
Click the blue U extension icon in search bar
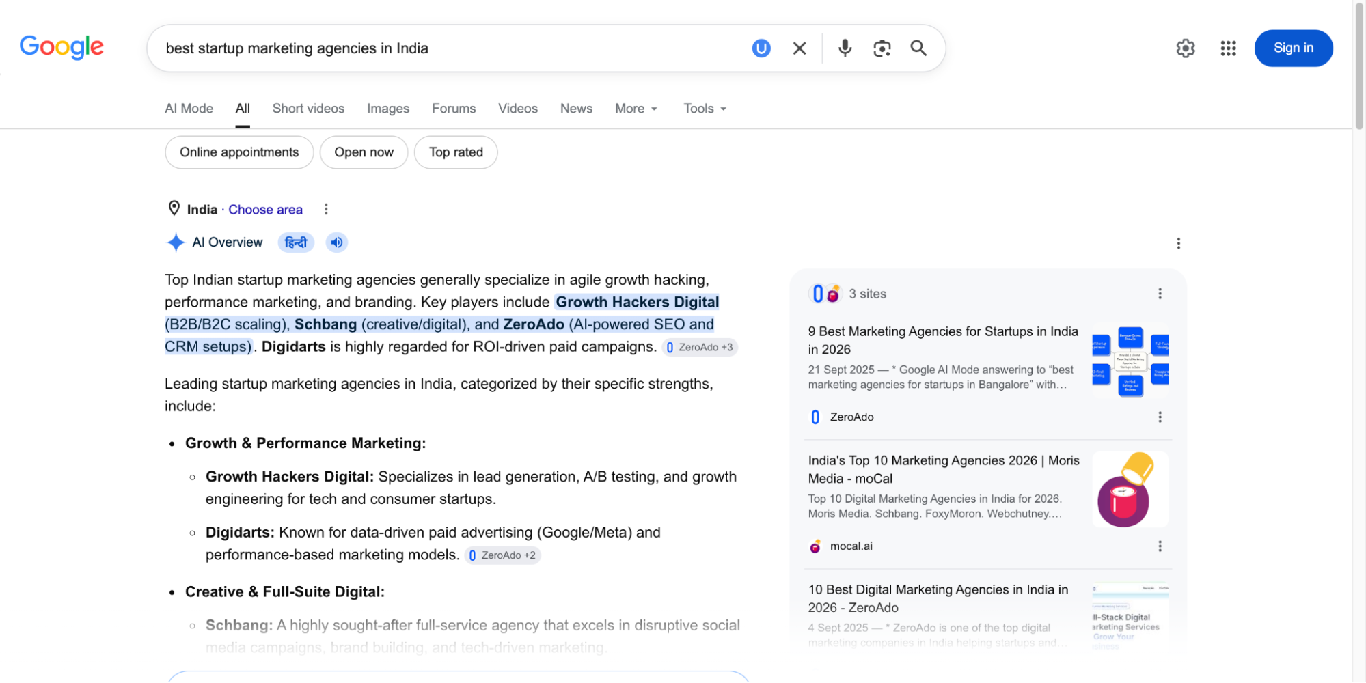click(761, 48)
